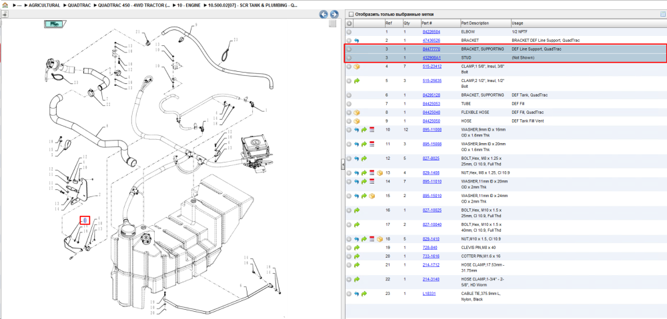667x319 pixels.
Task: Select the CLEVIS PIN row marker circle
Action: pos(349,248)
